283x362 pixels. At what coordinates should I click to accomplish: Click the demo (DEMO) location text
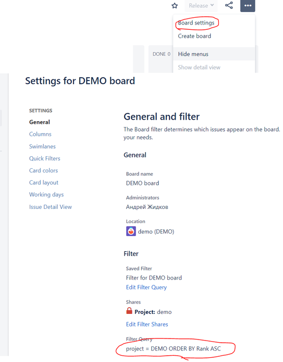tap(156, 231)
